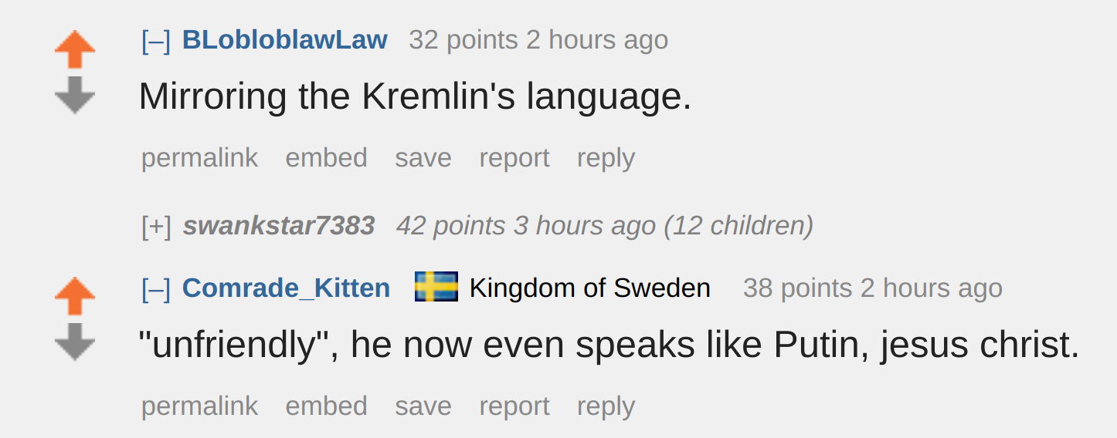Collapse Comrade_Kitten's comment thread

coord(156,288)
